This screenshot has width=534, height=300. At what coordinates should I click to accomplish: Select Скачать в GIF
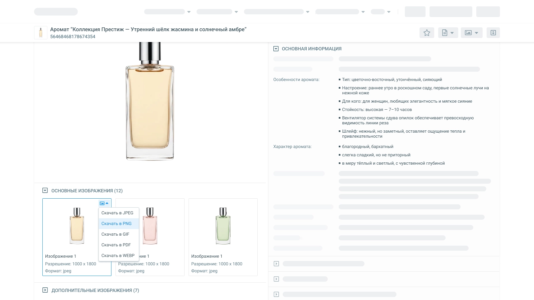pos(115,234)
